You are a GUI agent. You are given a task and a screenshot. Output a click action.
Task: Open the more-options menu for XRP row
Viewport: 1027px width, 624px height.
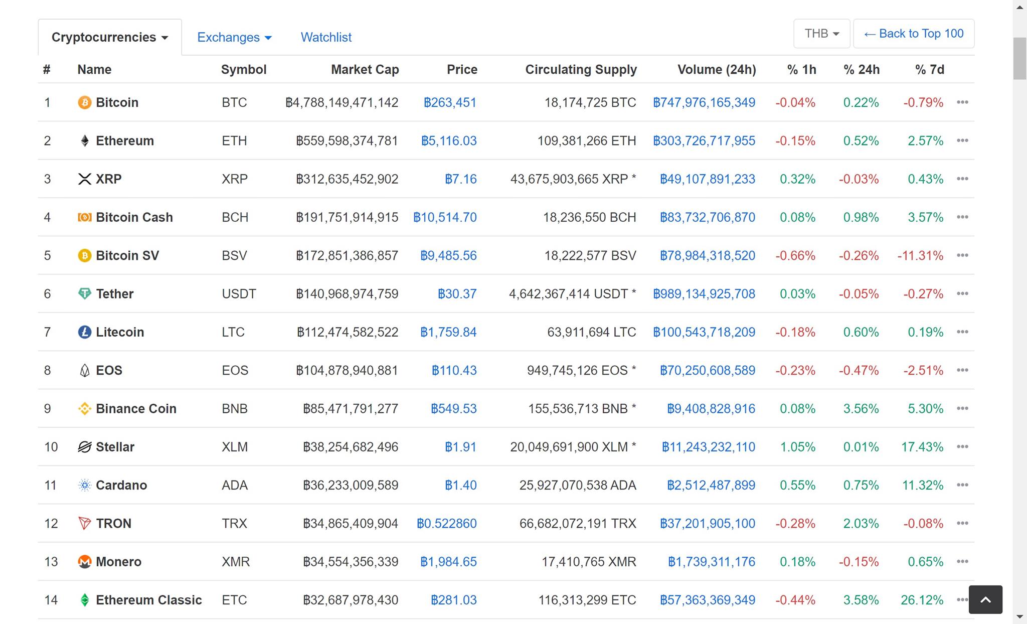click(962, 179)
